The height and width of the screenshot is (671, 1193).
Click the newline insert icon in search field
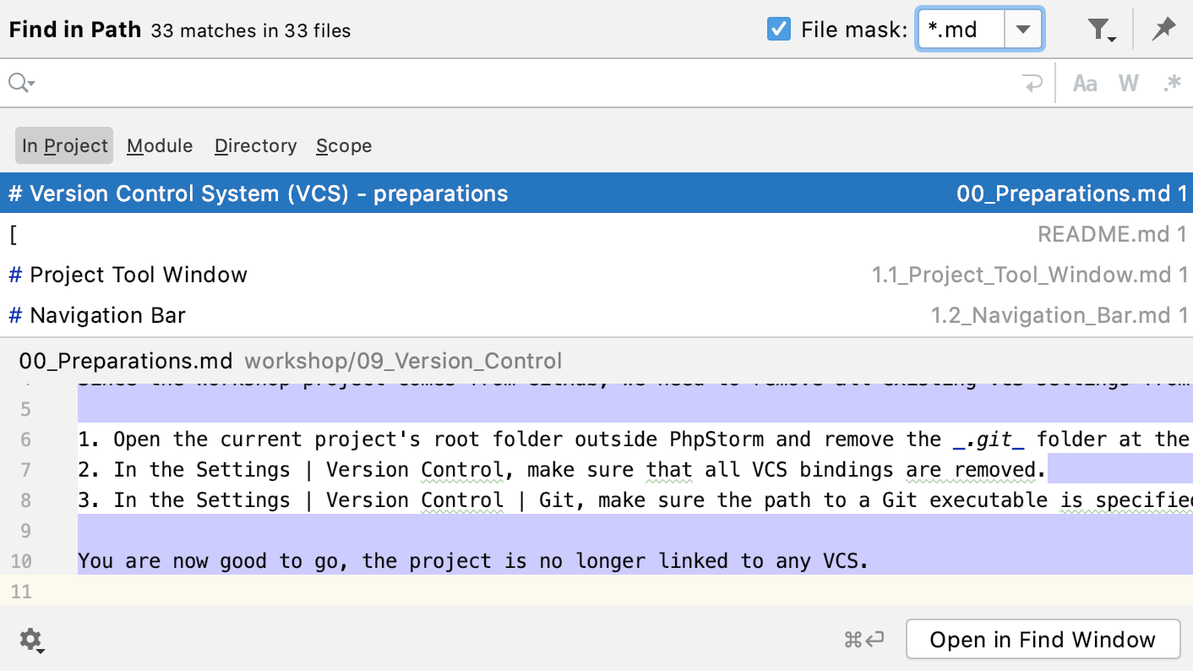(1032, 82)
